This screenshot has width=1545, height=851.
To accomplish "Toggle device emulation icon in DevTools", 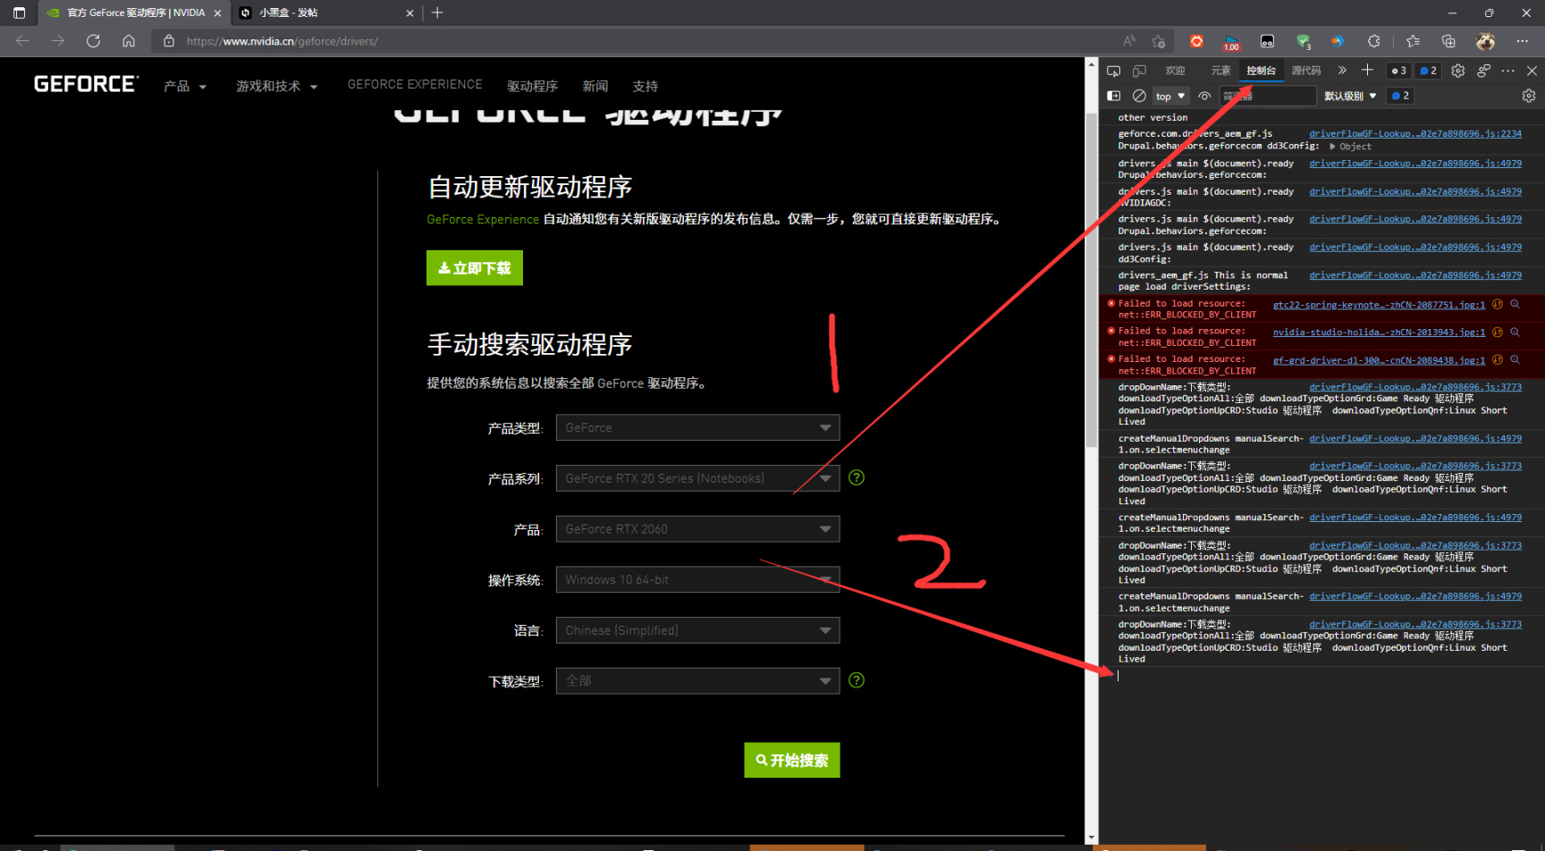I will coord(1140,71).
